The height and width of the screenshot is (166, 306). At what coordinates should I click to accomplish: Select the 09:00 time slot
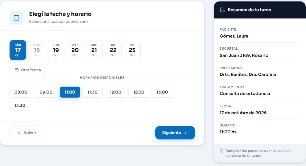pyautogui.click(x=46, y=92)
